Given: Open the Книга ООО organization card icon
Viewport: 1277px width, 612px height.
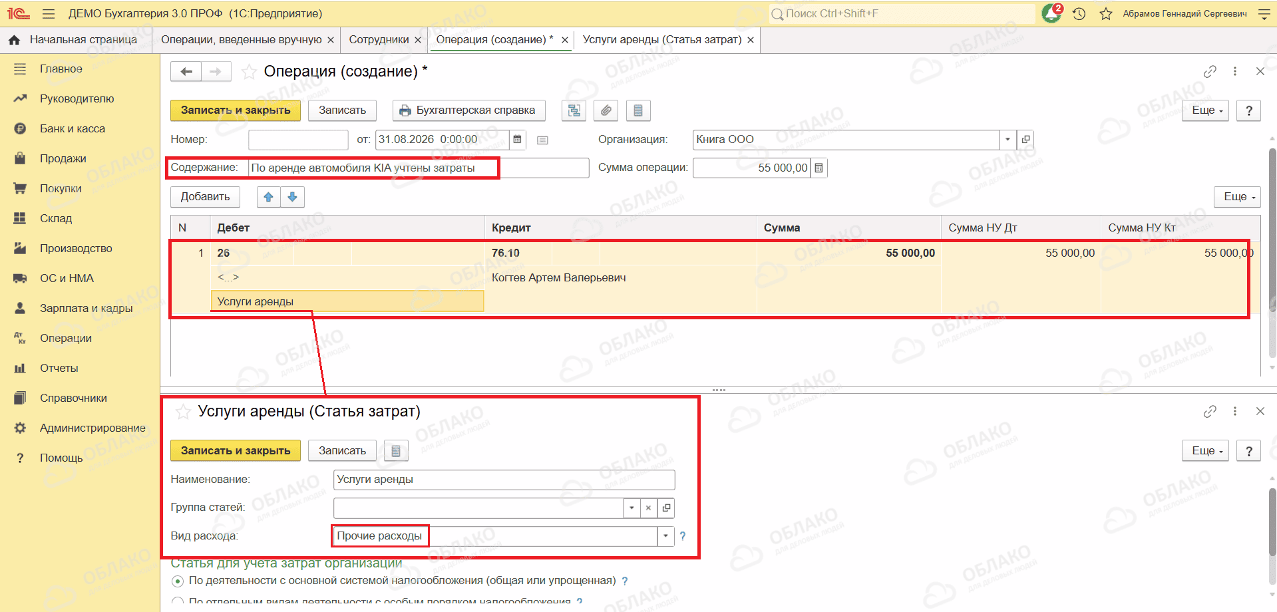Looking at the screenshot, I should click(1025, 140).
